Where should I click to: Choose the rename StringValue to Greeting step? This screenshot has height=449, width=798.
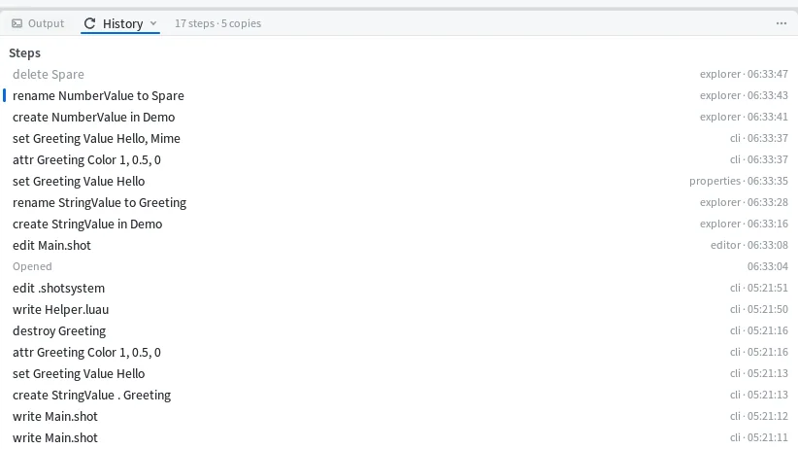(399, 203)
